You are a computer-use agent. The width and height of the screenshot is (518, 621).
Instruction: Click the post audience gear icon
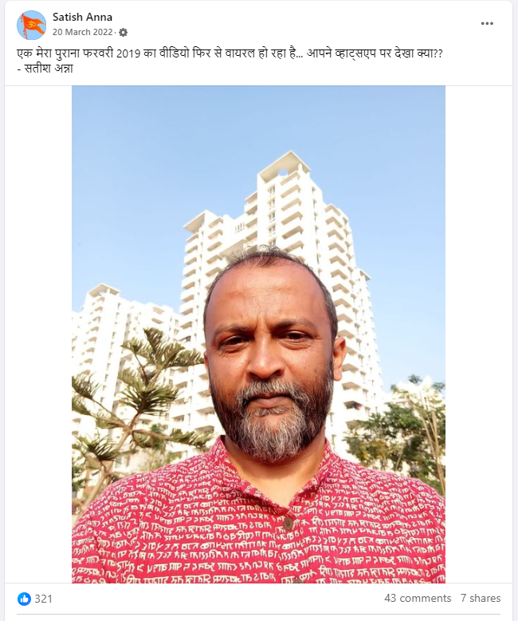[123, 33]
